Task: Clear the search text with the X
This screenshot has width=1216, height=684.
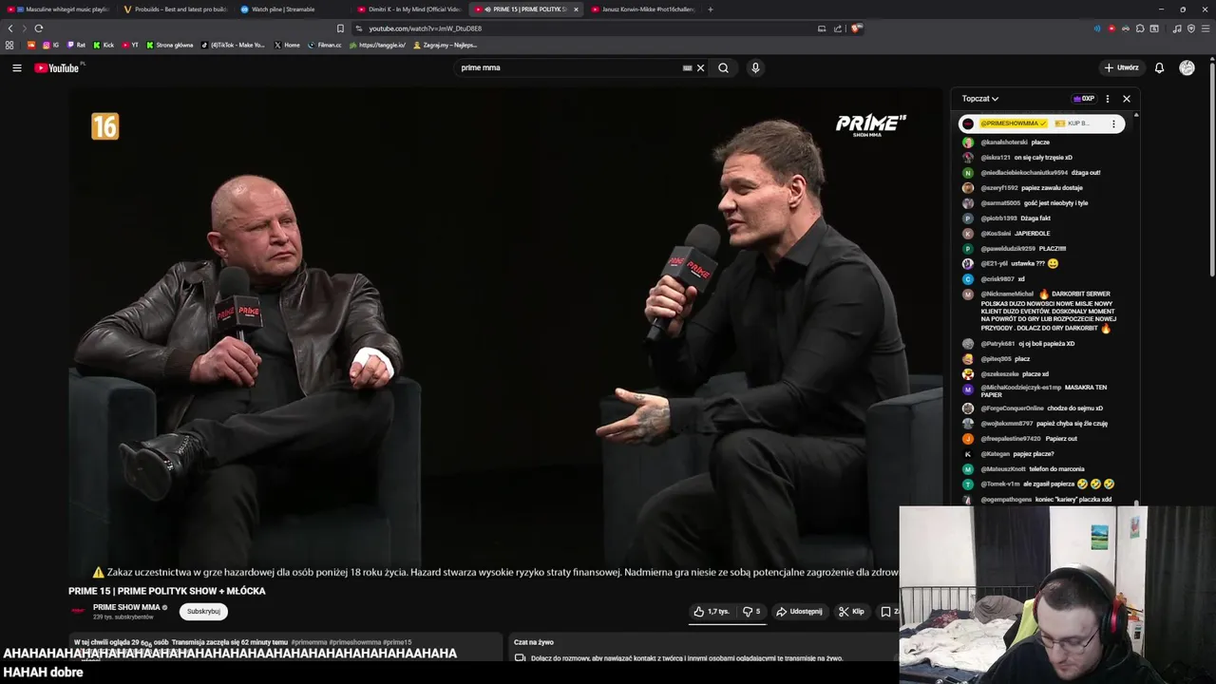Action: 701,68
